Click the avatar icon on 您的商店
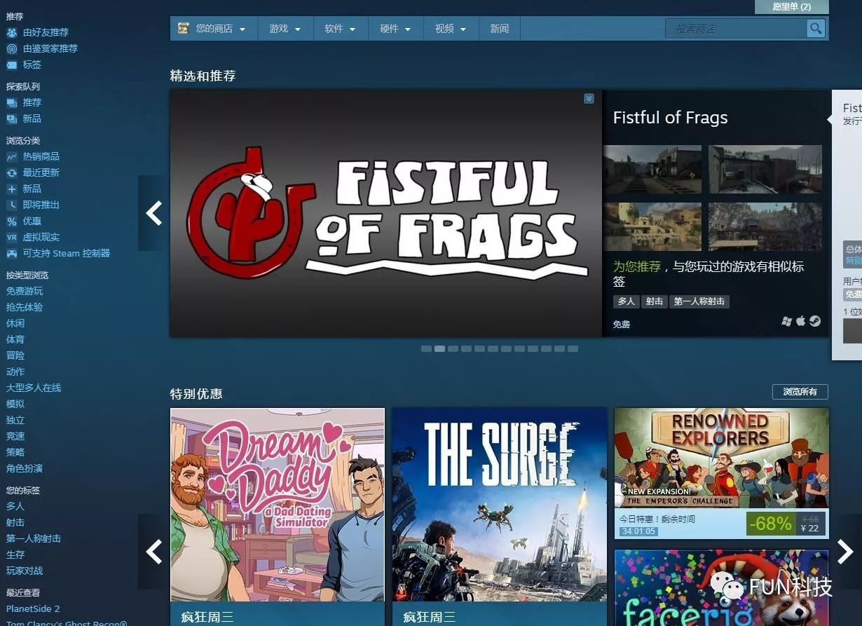 coord(184,29)
